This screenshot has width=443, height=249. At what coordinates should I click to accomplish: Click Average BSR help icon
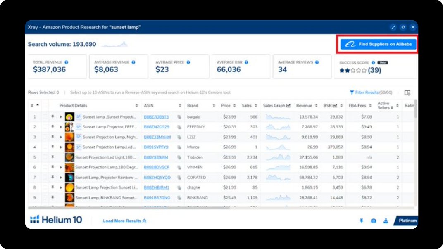point(246,62)
